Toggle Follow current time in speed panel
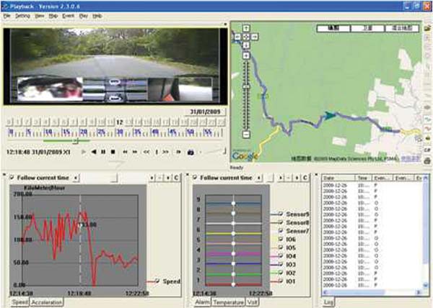433x308 pixels. coord(11,177)
